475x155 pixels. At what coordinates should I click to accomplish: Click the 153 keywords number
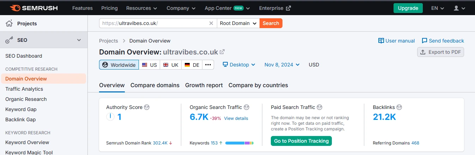[214, 143]
